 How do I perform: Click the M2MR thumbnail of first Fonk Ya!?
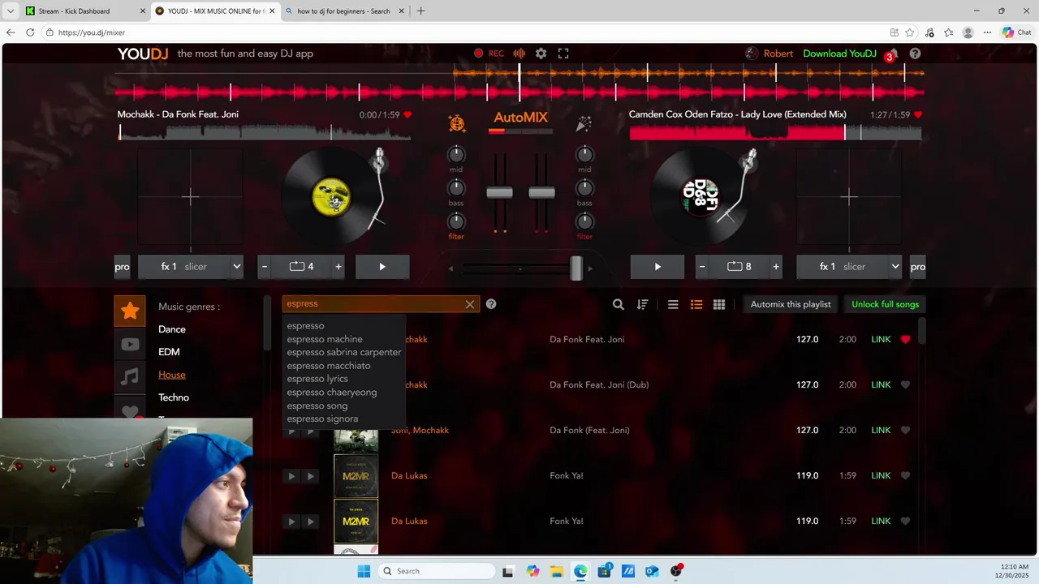(x=356, y=475)
